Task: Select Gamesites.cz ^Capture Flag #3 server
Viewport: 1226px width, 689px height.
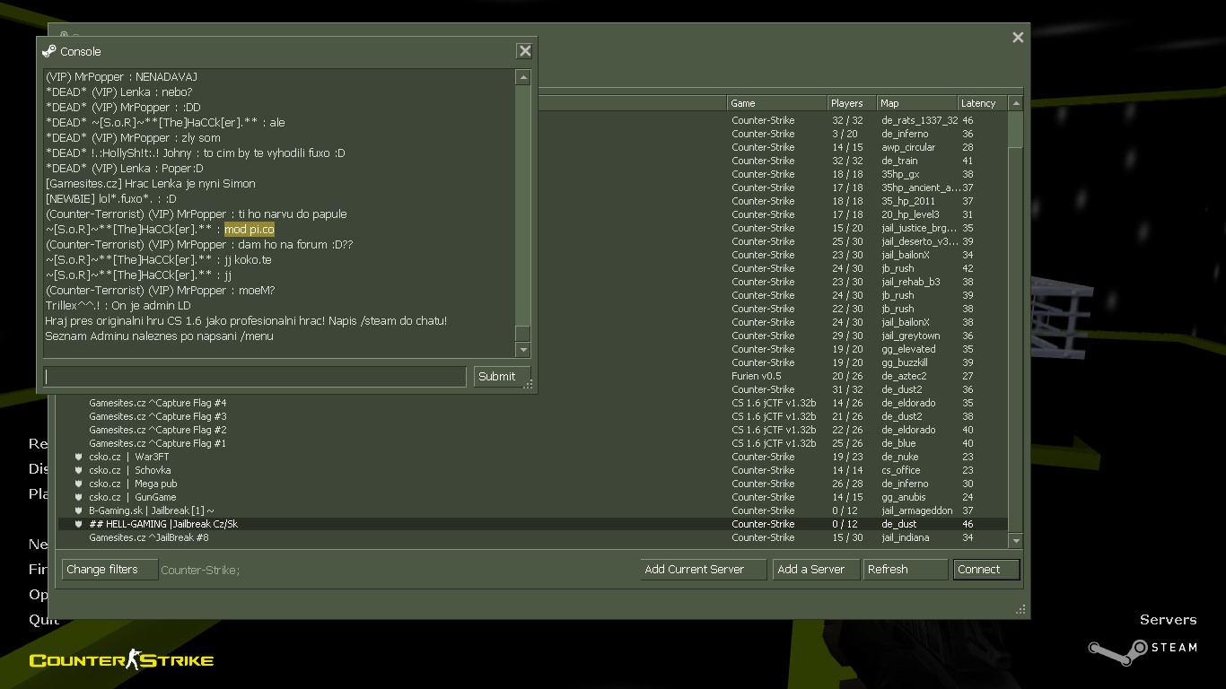Action: [533, 416]
